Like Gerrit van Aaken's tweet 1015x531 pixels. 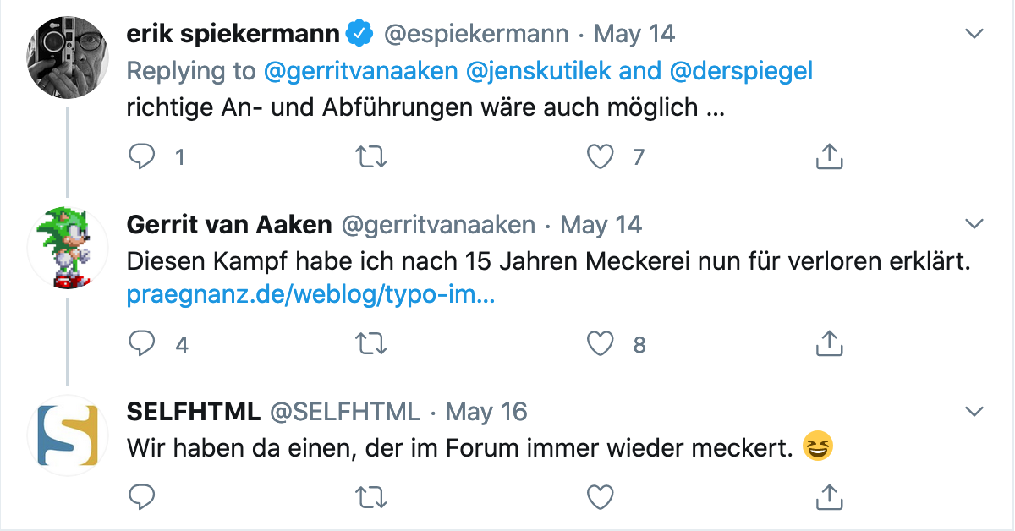pyautogui.click(x=601, y=343)
